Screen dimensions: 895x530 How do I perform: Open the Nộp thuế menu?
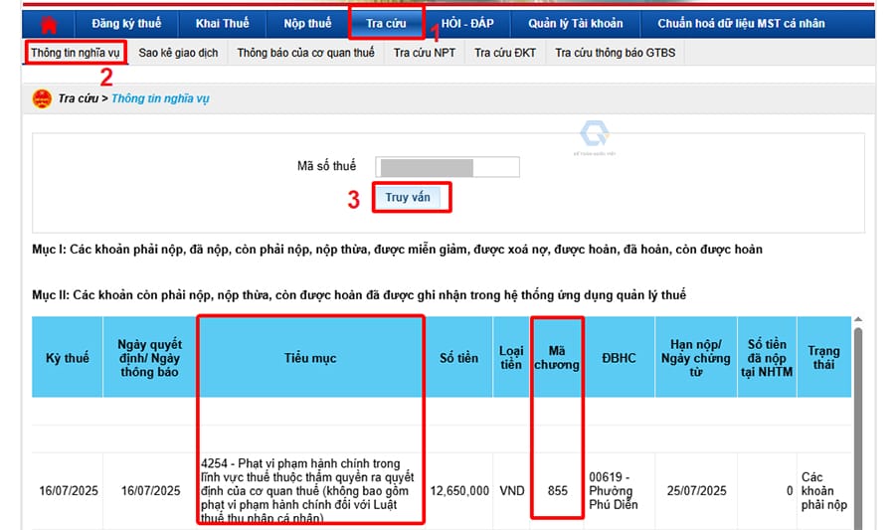click(x=307, y=24)
